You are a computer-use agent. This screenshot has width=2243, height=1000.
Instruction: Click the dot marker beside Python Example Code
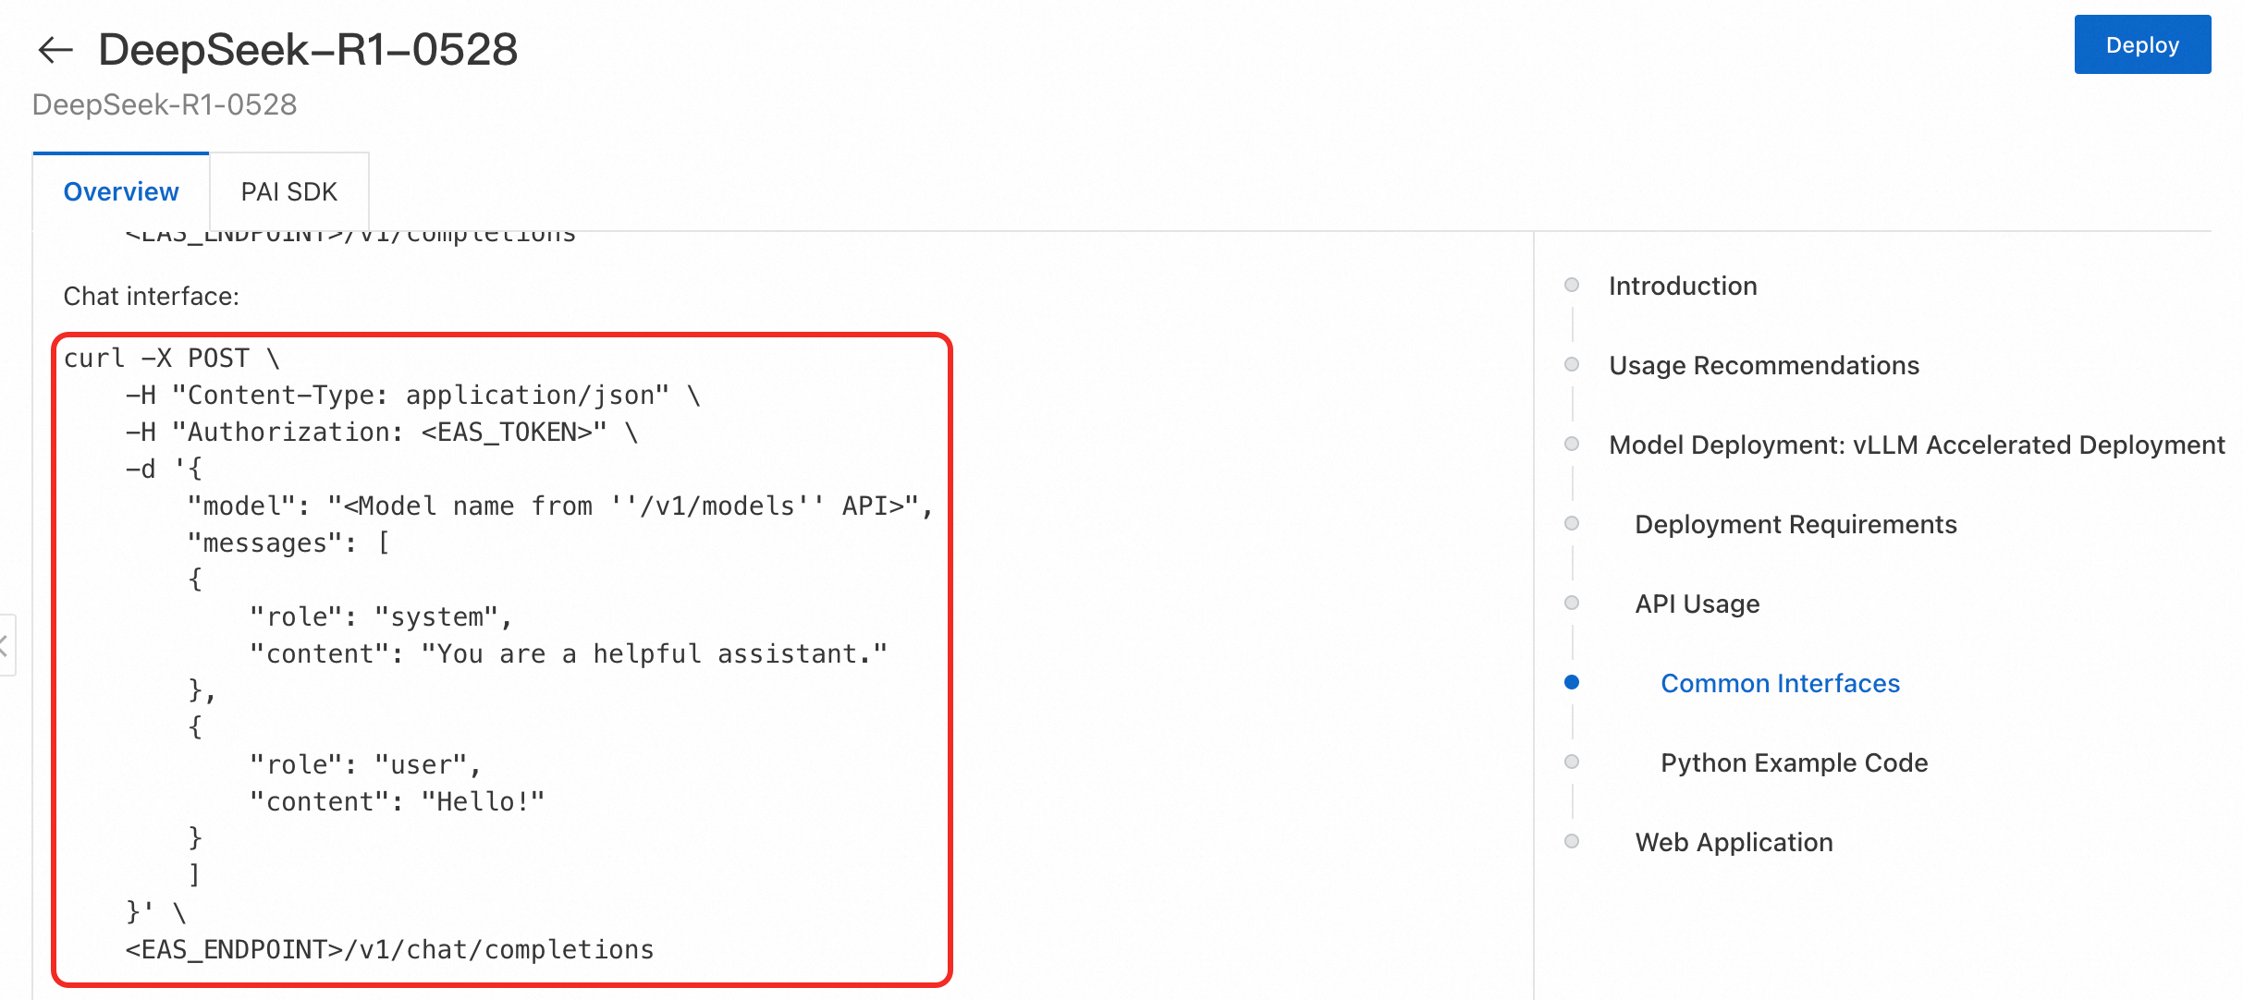tap(1571, 762)
